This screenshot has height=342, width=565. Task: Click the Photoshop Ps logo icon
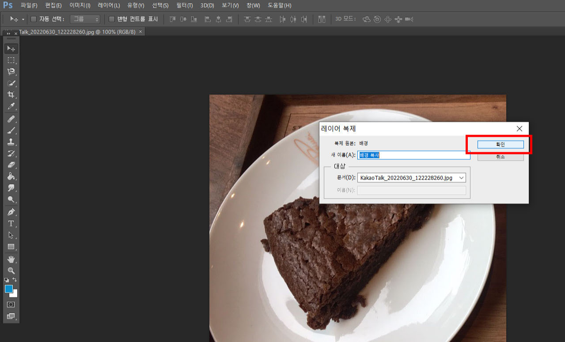tap(8, 5)
